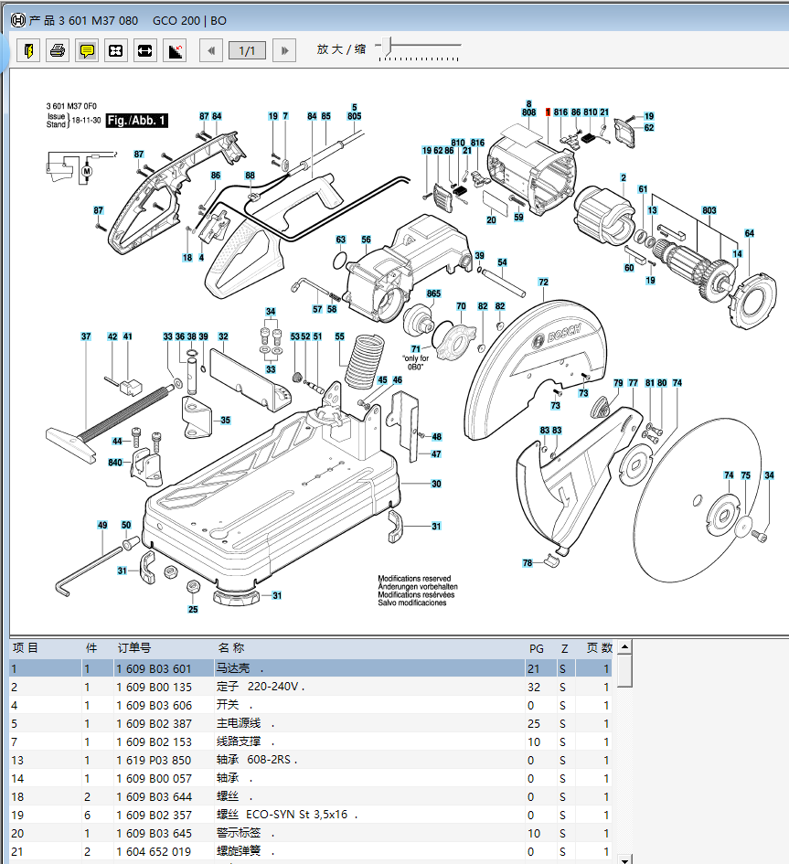The height and width of the screenshot is (864, 789).
Task: Click part label 840 in diagram
Action: [x=115, y=463]
